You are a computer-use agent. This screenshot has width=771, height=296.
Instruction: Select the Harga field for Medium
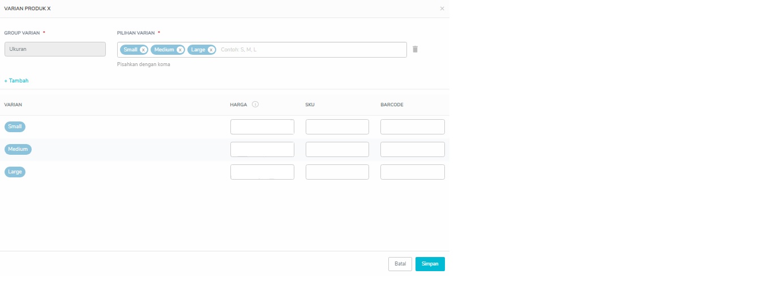[x=262, y=149]
